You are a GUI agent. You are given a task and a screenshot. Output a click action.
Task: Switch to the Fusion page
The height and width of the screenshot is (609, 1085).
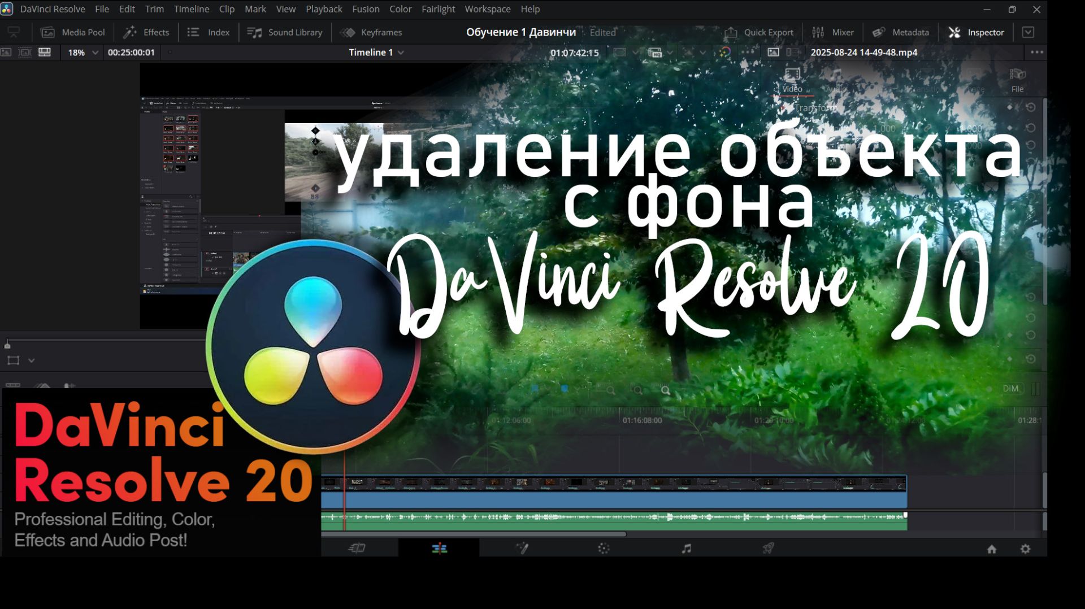click(x=522, y=547)
